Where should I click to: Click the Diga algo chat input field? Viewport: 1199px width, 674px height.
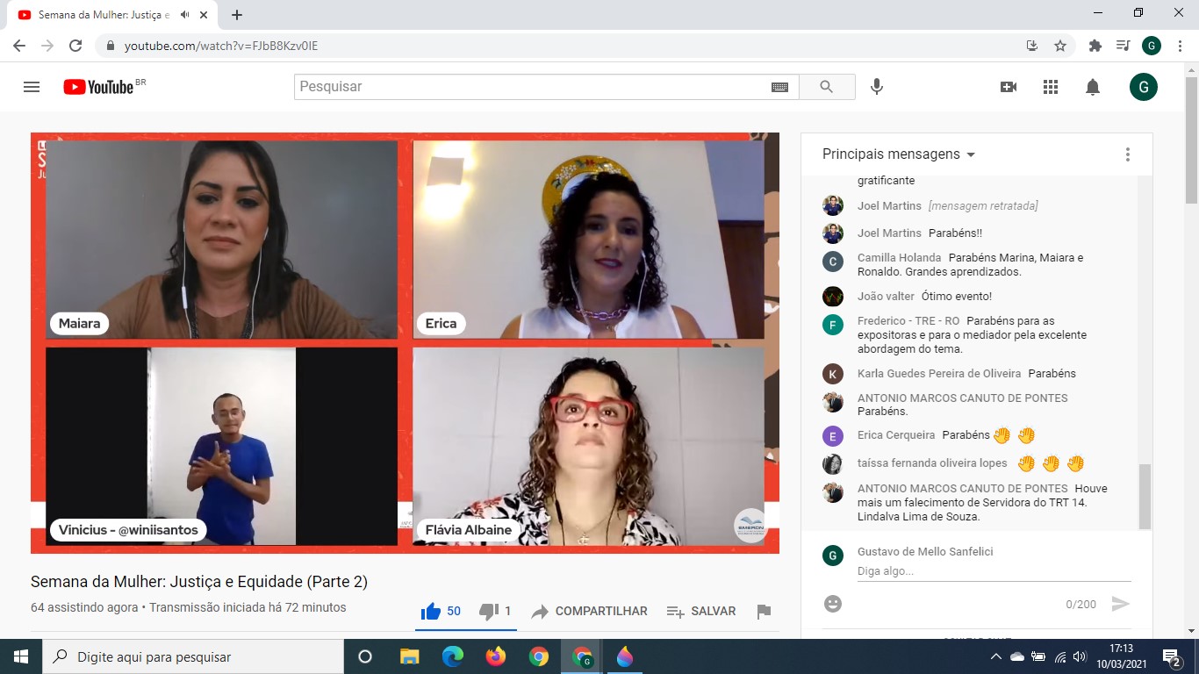point(994,571)
